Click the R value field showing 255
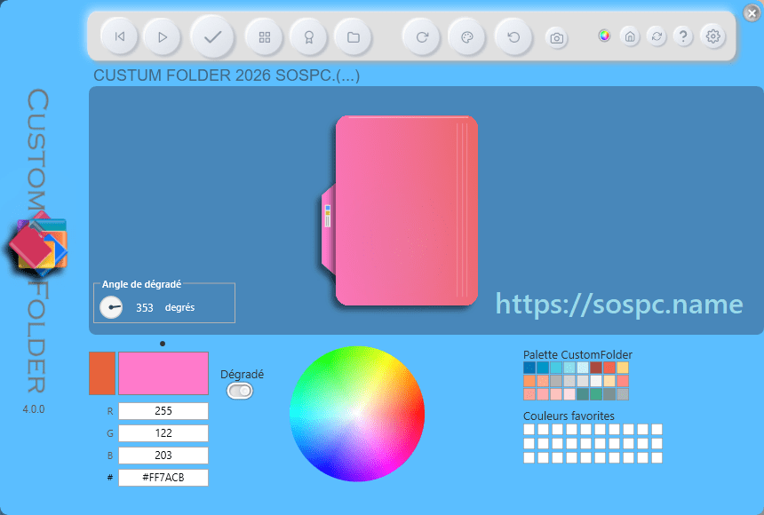Image resolution: width=764 pixels, height=515 pixels. pyautogui.click(x=163, y=411)
